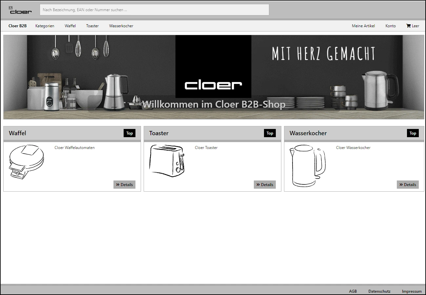Click Details on the Wasserkocher card
This screenshot has height=295, width=426.
[x=408, y=184]
